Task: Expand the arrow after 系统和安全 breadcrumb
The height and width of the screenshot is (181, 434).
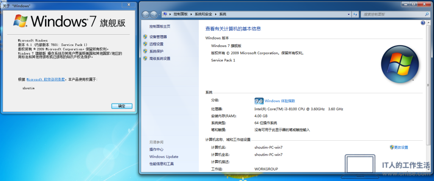Action: [x=216, y=14]
